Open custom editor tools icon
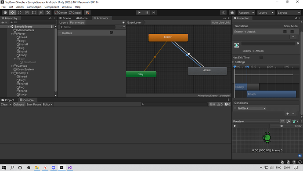This screenshot has width=303, height=171. tap(48, 13)
